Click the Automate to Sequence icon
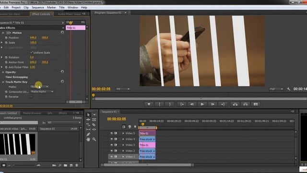 pyautogui.click(x=54, y=165)
